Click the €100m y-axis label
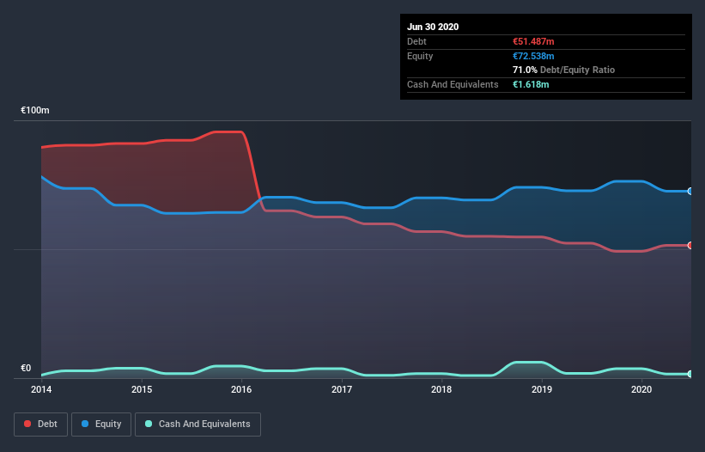Viewport: 705px width, 452px height. 35,110
